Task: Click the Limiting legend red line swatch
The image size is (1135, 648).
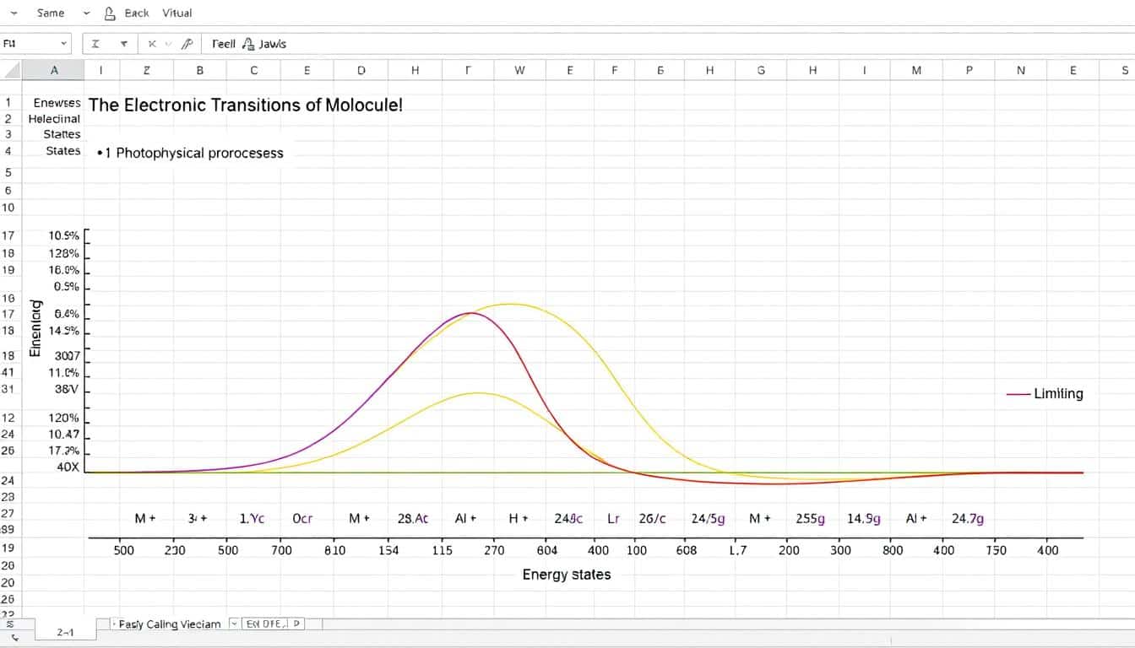Action: point(1019,394)
